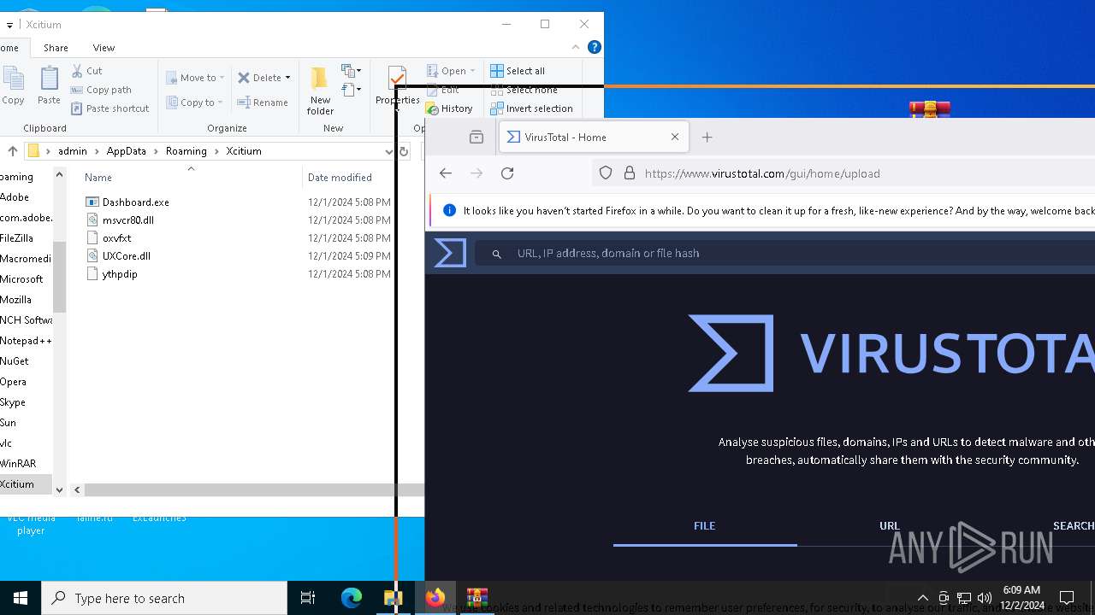Click the shield tracking protection icon

click(606, 173)
